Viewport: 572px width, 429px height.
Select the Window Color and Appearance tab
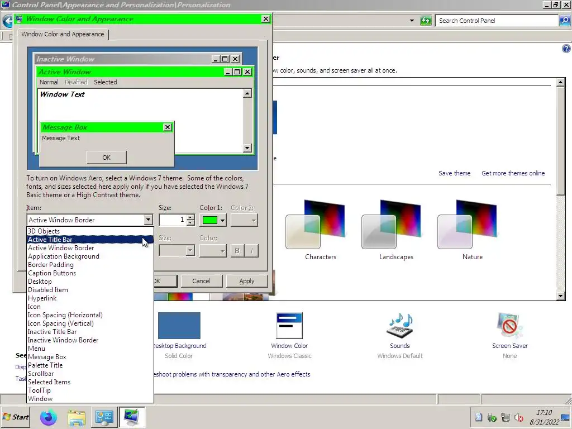[x=63, y=34]
